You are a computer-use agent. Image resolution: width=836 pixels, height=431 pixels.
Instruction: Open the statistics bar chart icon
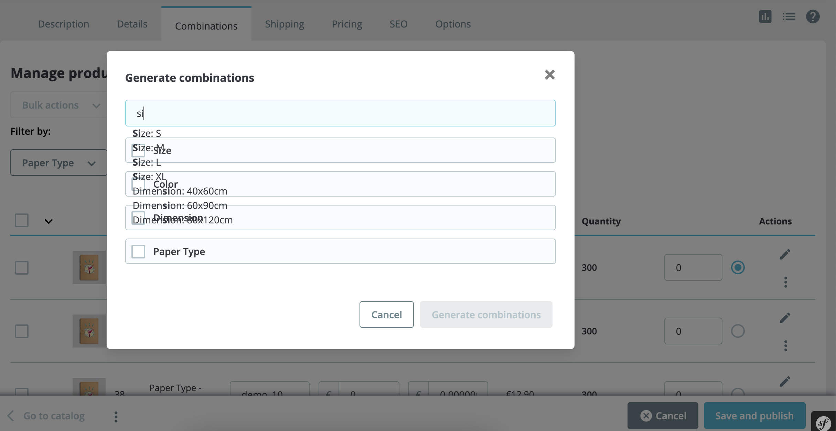click(x=765, y=16)
